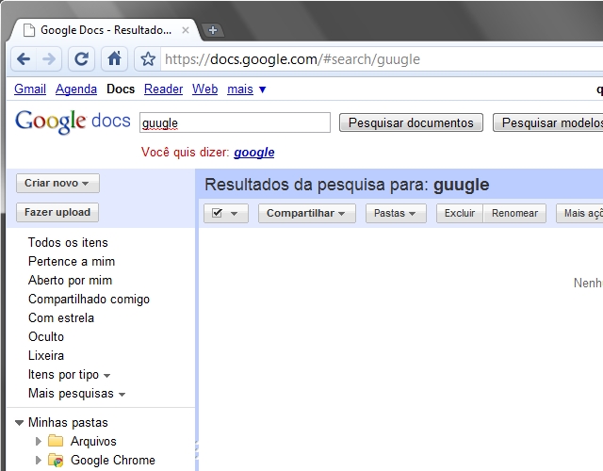Screen dimensions: 603x471
Task: Select the Google Docs - Resultado tab
Action: click(105, 30)
